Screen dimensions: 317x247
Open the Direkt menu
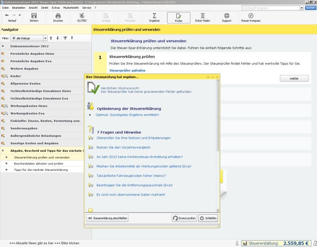coord(45,8)
